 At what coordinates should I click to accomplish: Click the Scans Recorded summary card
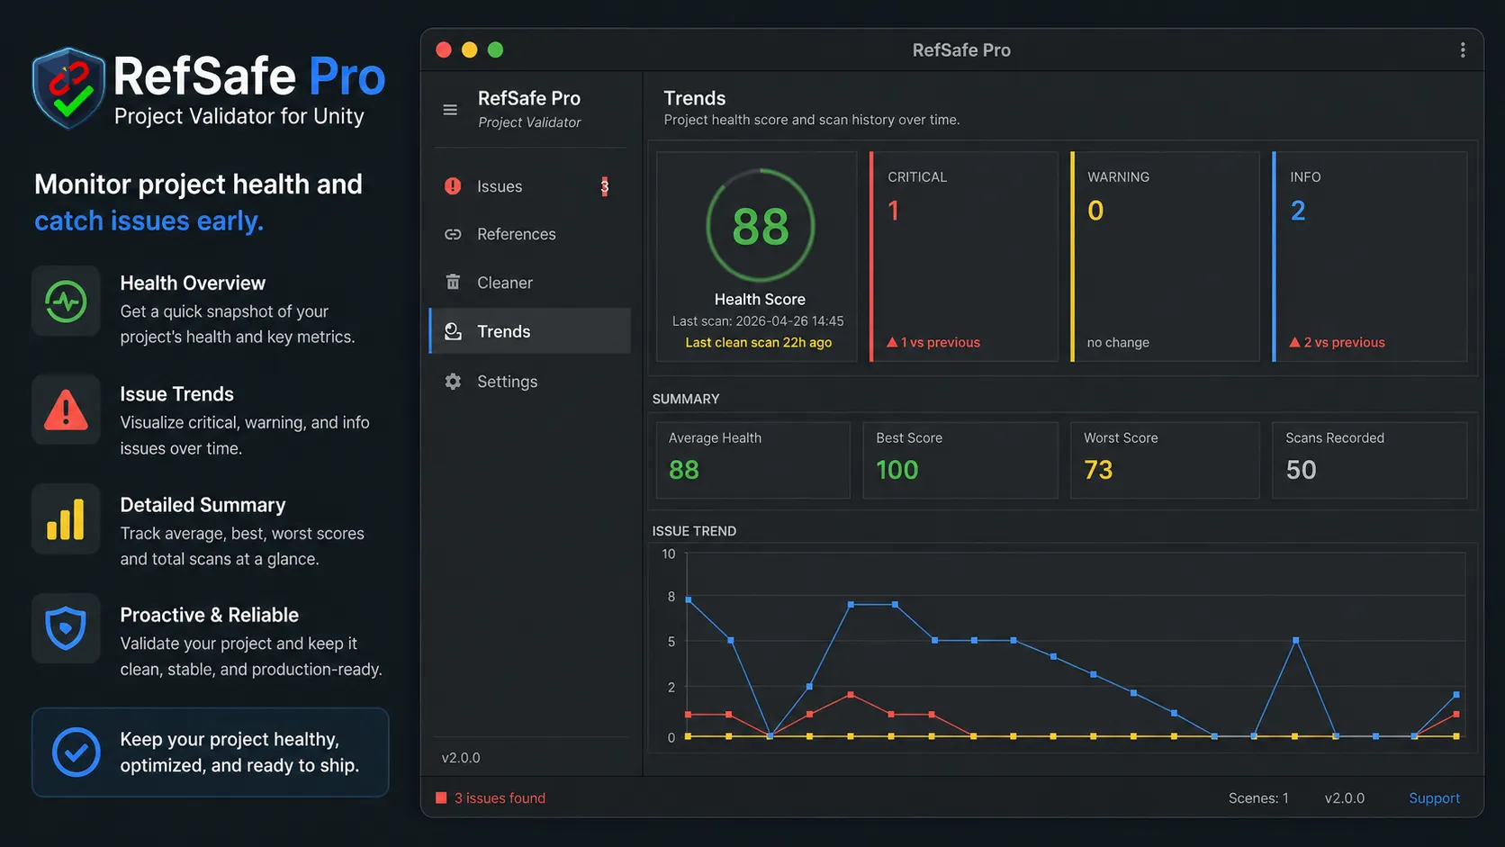pyautogui.click(x=1370, y=460)
